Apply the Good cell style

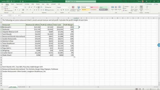103,7
